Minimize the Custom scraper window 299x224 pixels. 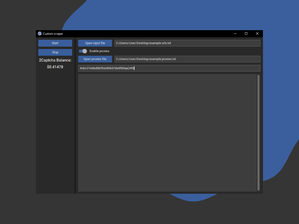(235, 33)
